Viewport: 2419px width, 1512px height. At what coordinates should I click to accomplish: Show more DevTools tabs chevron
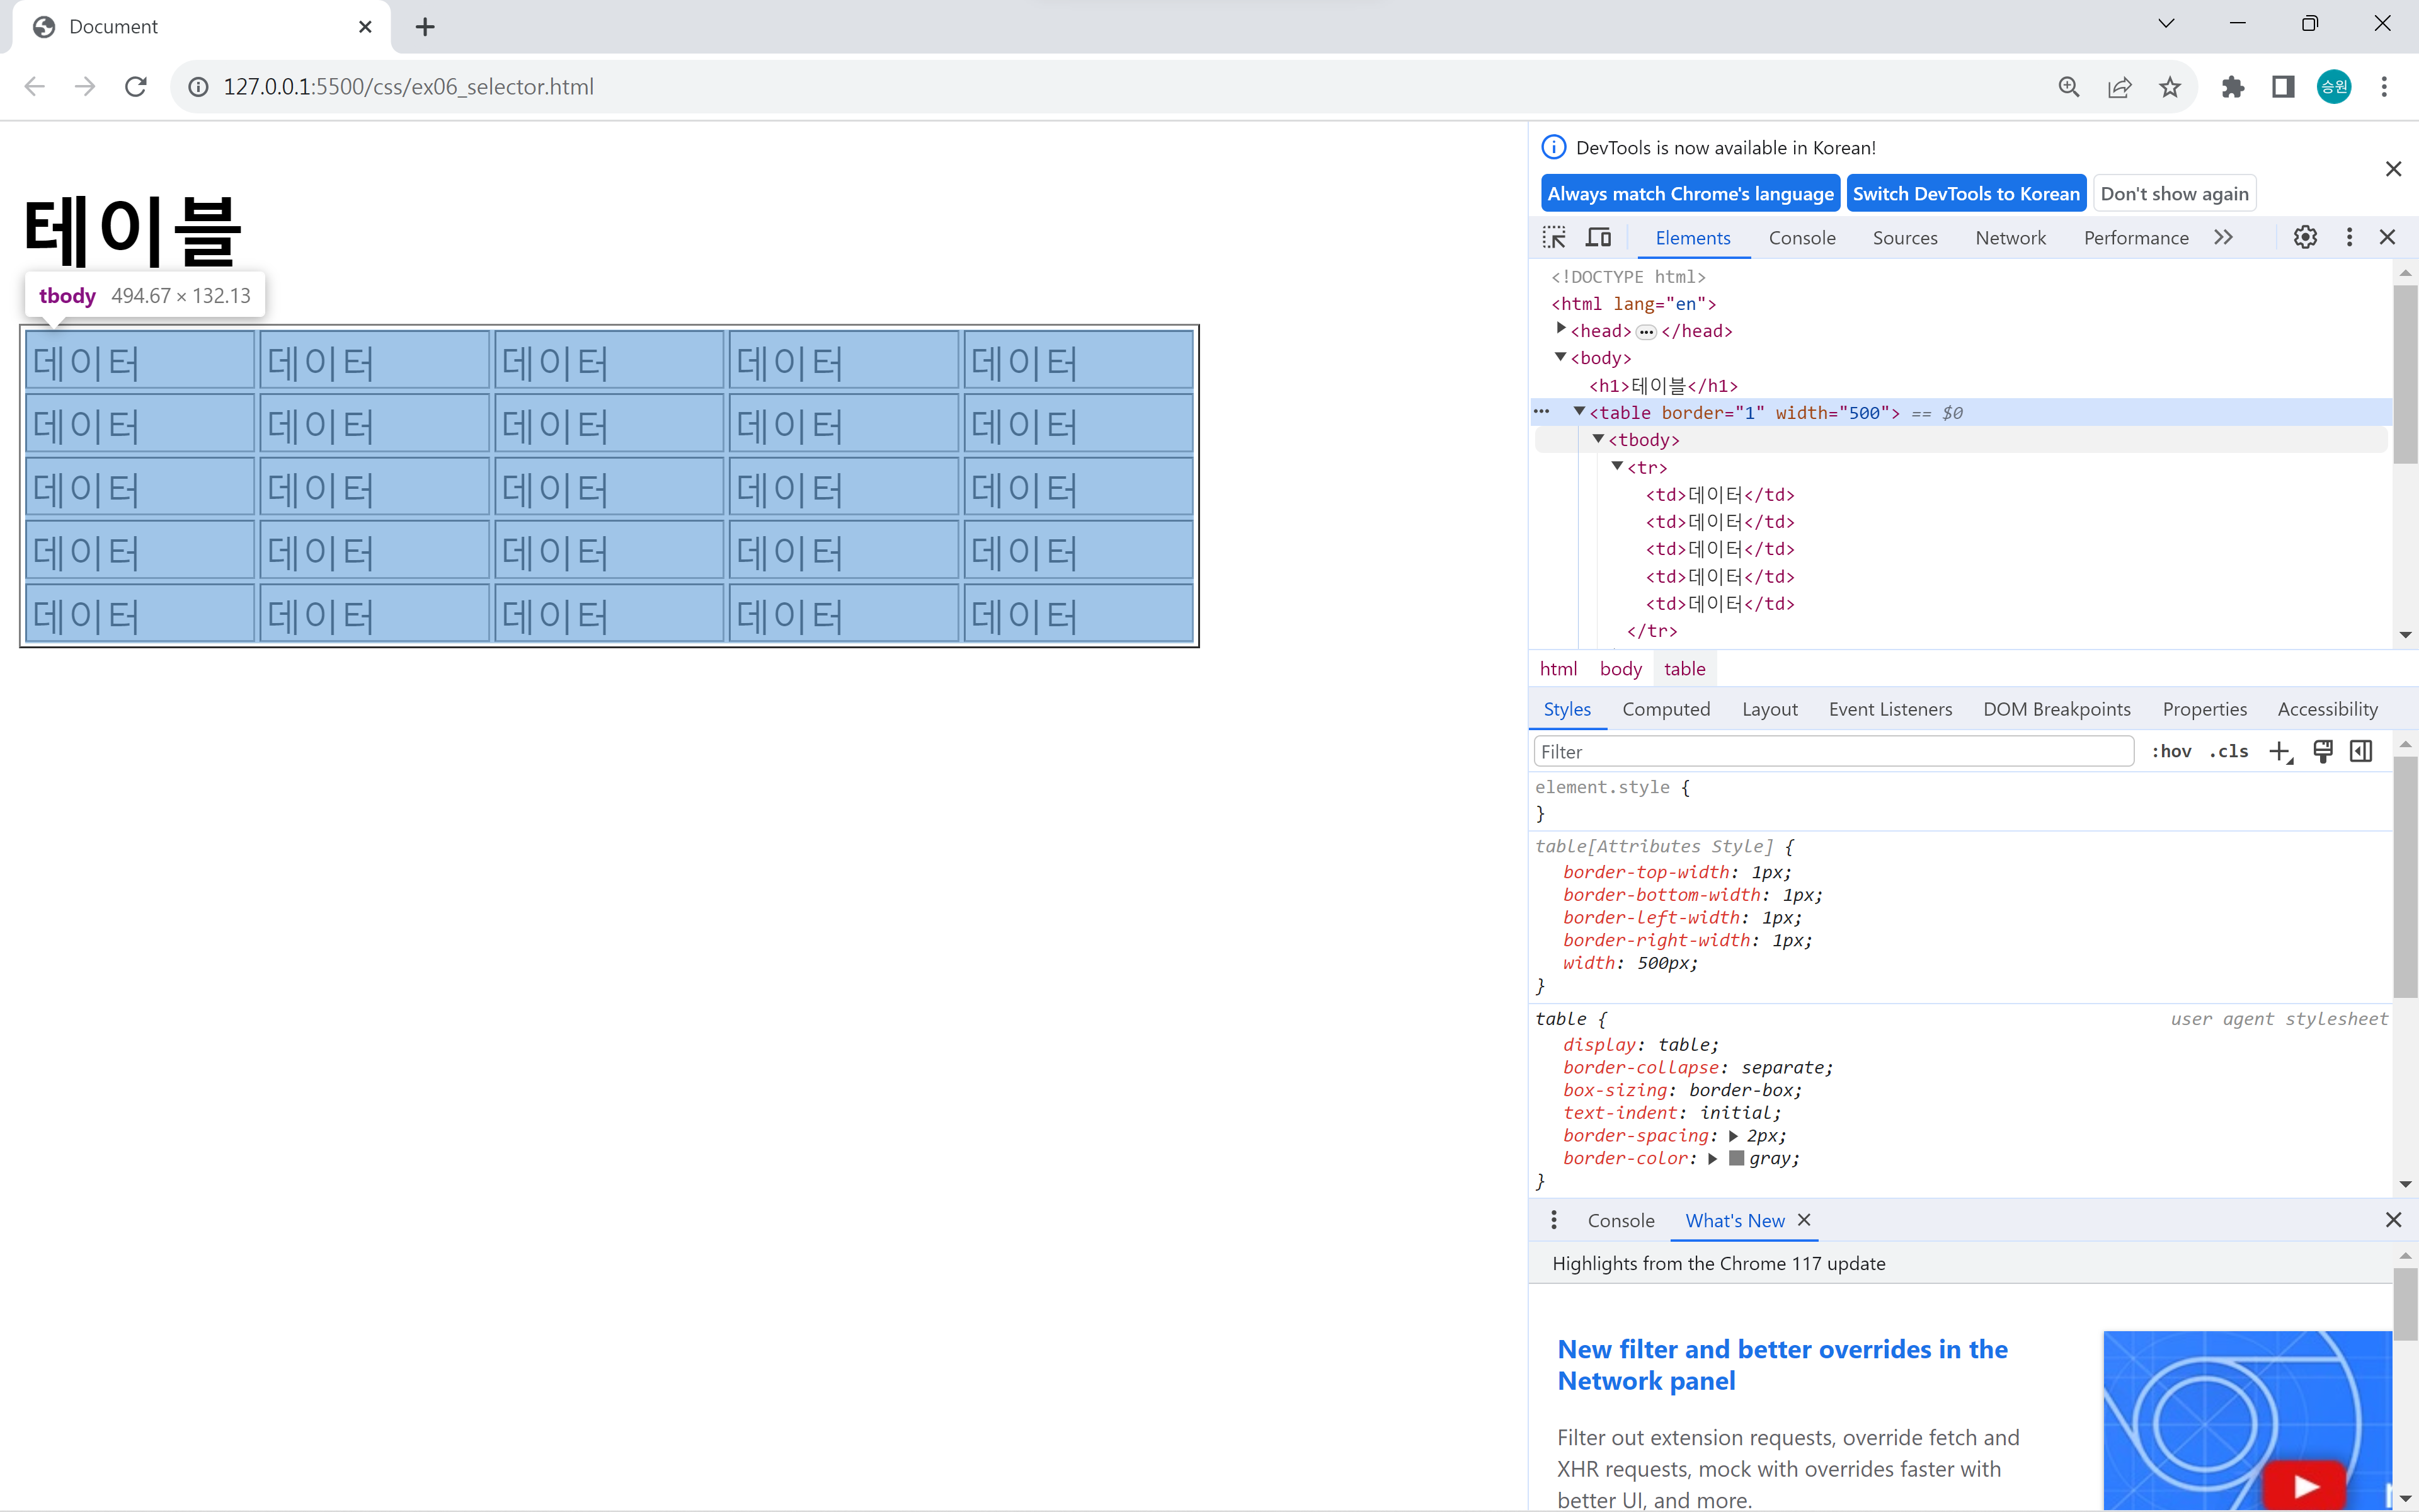[x=2223, y=237]
